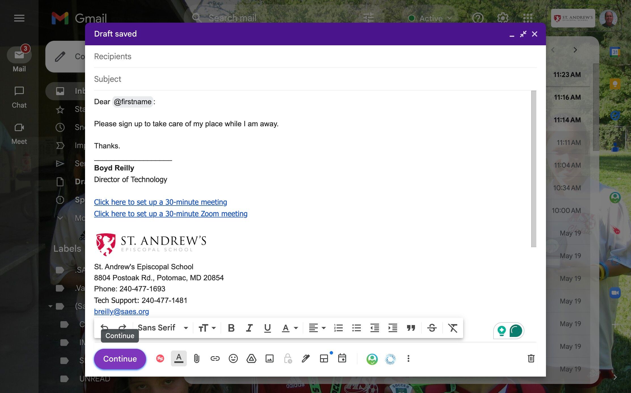The height and width of the screenshot is (393, 631).
Task: Click into the Subject field
Action: [x=315, y=79]
